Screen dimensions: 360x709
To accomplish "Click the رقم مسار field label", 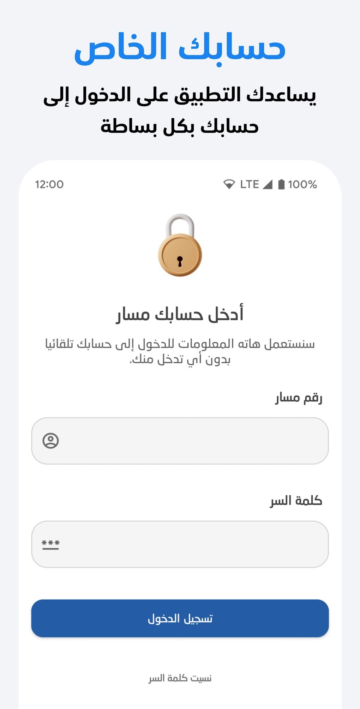I will tap(299, 398).
